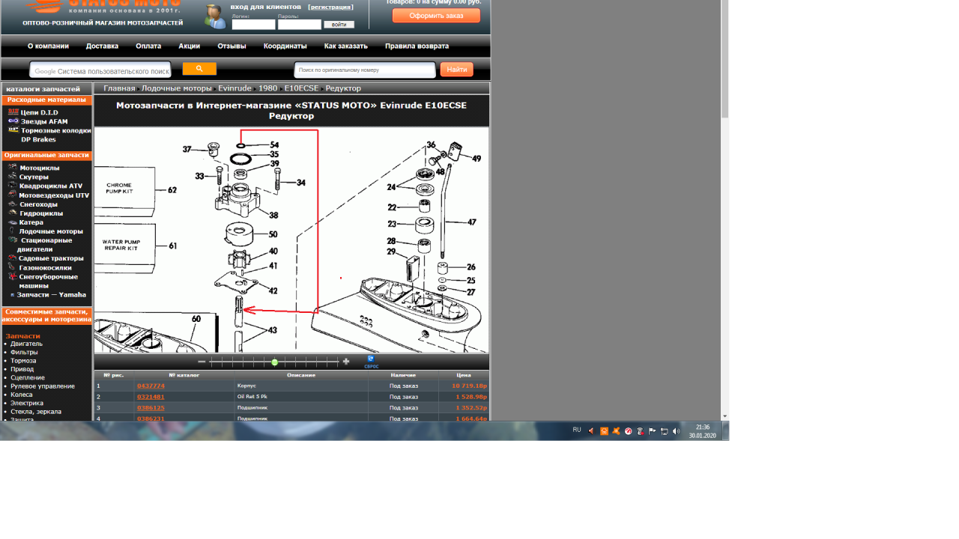
Task: Click the Google custom search field
Action: click(x=100, y=70)
